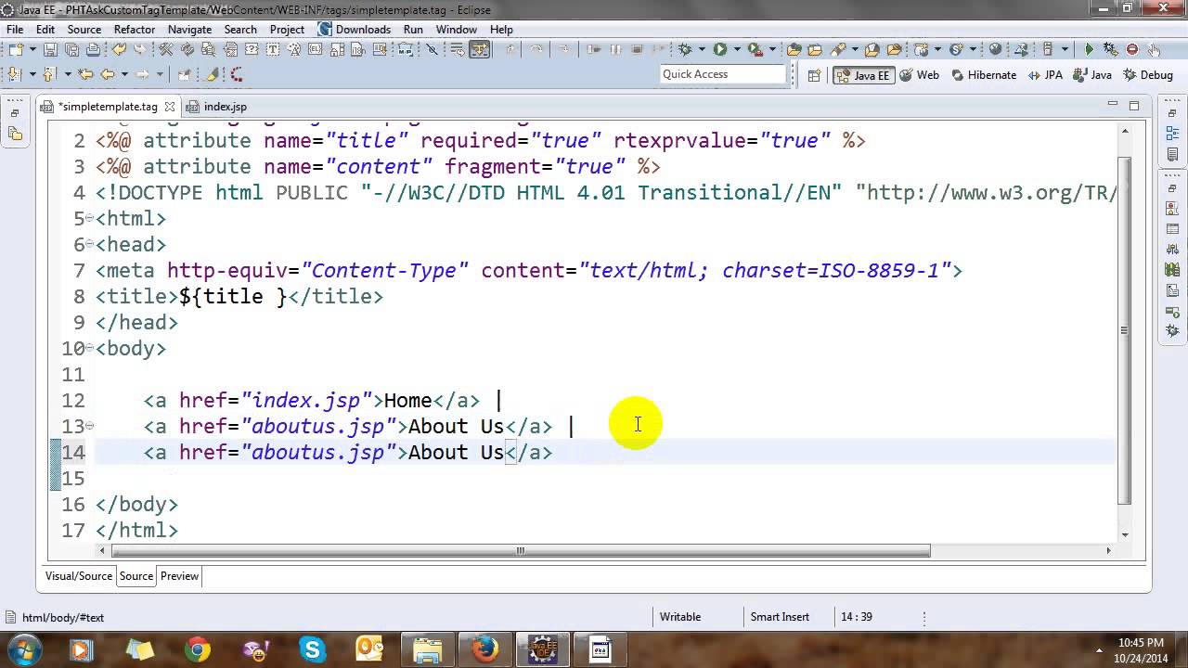Screen dimensions: 1188x668
Task: Open the New dropdown arrow beside New icon
Action: 32,49
